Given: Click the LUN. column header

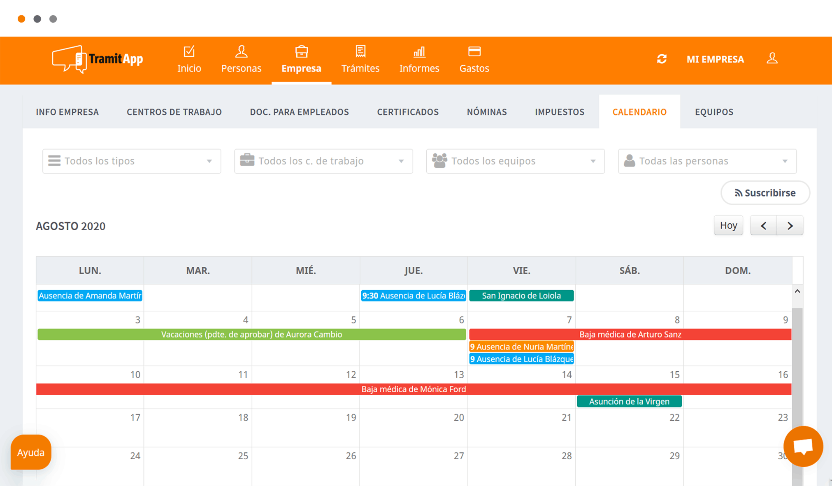Looking at the screenshot, I should coord(90,271).
